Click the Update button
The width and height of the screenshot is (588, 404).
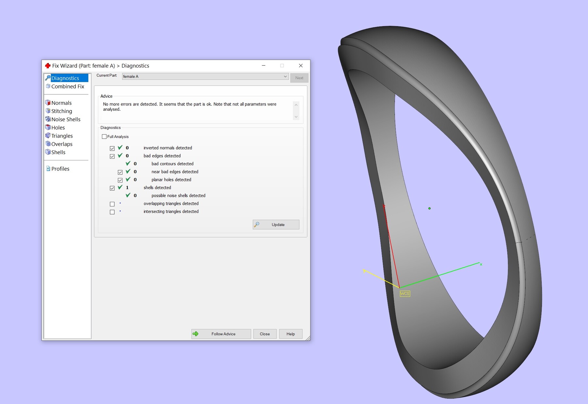(276, 224)
